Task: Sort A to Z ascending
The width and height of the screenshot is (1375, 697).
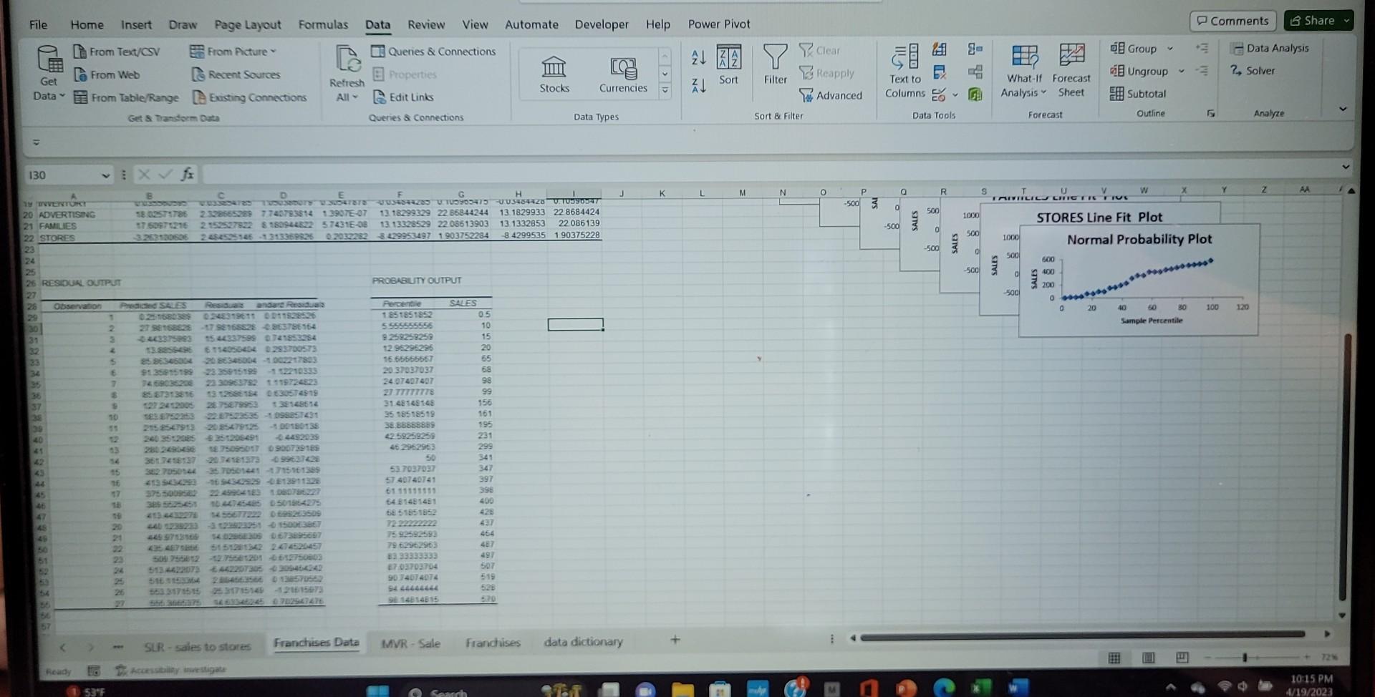Action: tap(699, 57)
